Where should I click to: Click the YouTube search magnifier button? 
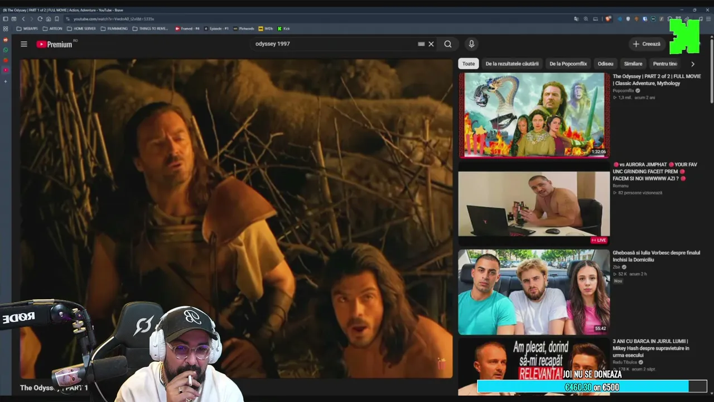(448, 44)
